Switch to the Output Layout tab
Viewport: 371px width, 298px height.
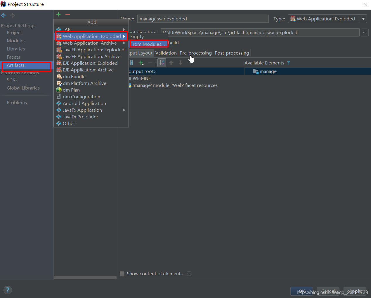141,53
